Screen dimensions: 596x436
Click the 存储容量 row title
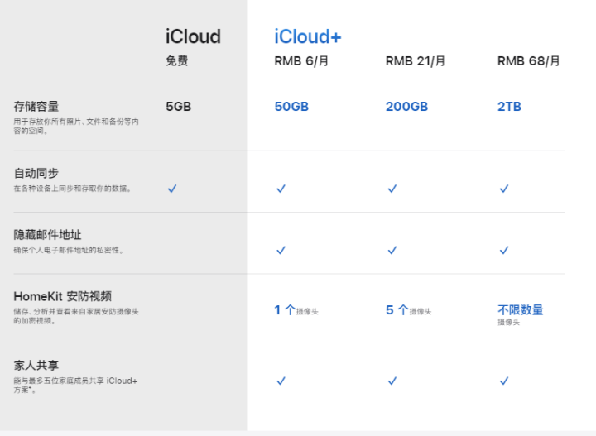pos(36,107)
